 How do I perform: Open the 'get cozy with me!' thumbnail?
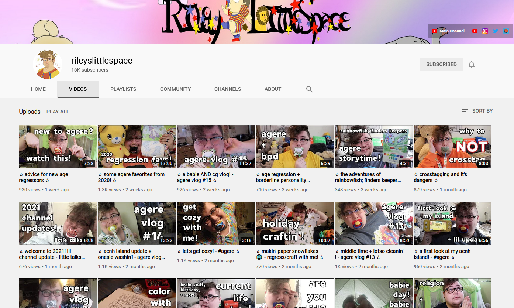(x=216, y=223)
